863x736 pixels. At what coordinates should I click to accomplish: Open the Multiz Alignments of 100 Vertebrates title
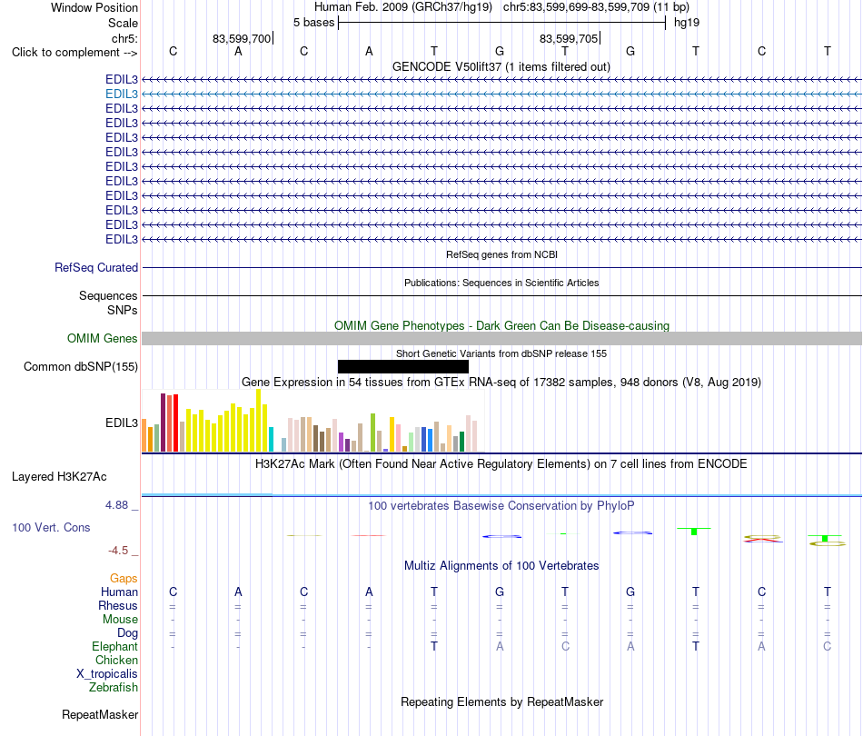(x=501, y=565)
